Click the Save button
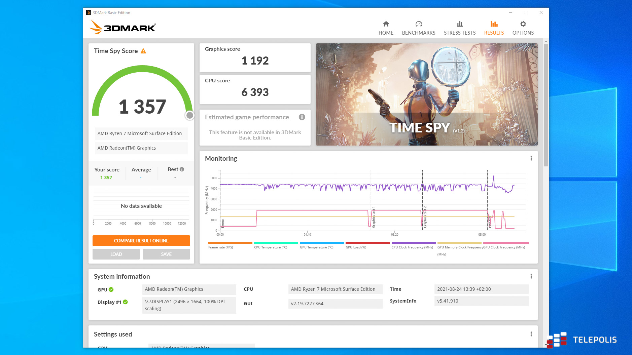The height and width of the screenshot is (355, 632). point(166,254)
